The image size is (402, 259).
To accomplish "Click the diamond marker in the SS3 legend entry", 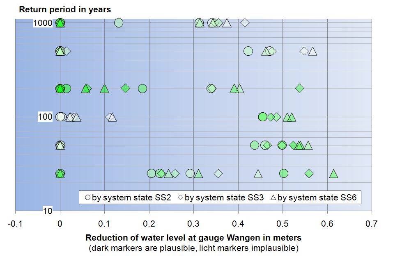I will pyautogui.click(x=180, y=198).
